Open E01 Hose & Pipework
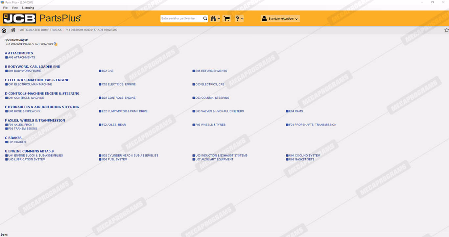This screenshot has height=237, width=449. tap(23, 111)
